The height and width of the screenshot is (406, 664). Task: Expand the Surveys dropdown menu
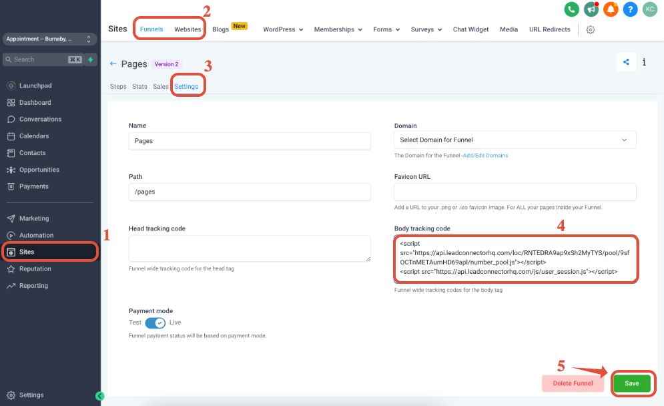(426, 29)
